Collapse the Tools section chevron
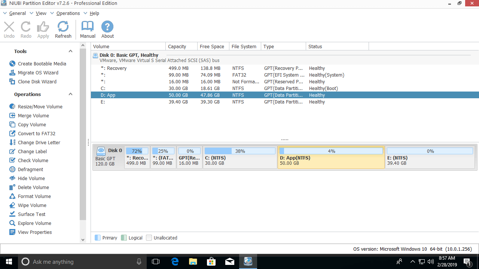 [x=70, y=52]
